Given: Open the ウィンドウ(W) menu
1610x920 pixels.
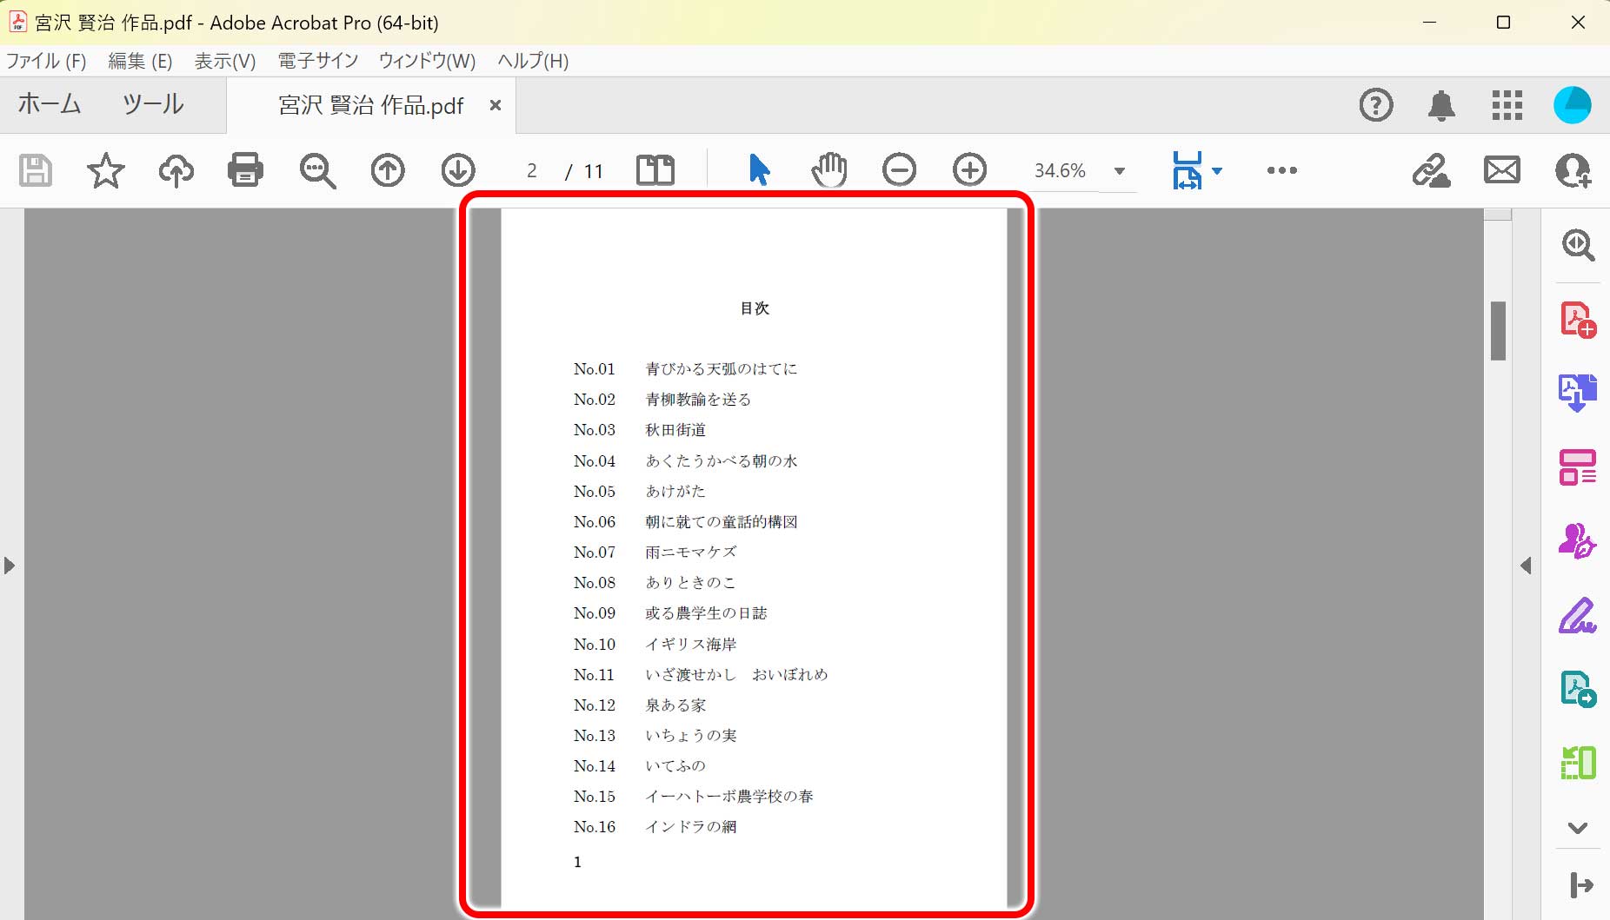Looking at the screenshot, I should click(x=427, y=61).
